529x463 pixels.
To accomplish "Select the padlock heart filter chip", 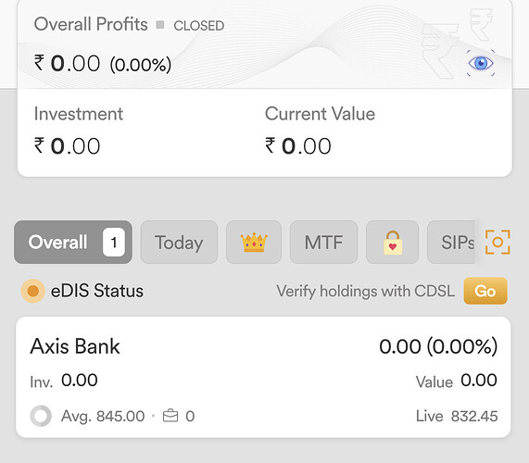I will (x=393, y=242).
